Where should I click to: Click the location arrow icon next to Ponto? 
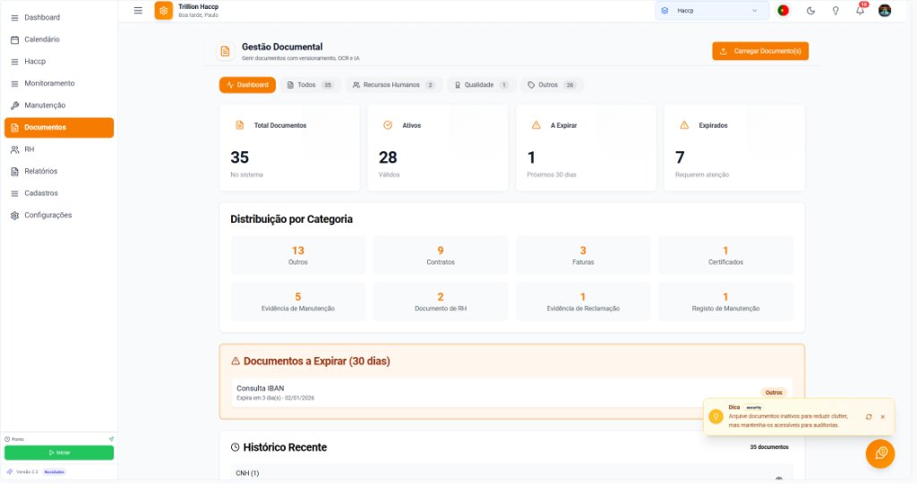(x=111, y=439)
